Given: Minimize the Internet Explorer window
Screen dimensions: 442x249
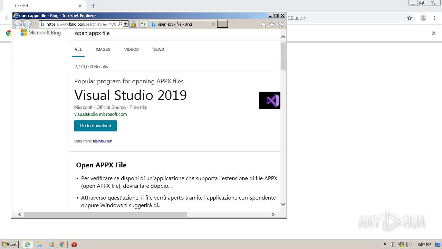Looking at the screenshot, I should point(270,15).
